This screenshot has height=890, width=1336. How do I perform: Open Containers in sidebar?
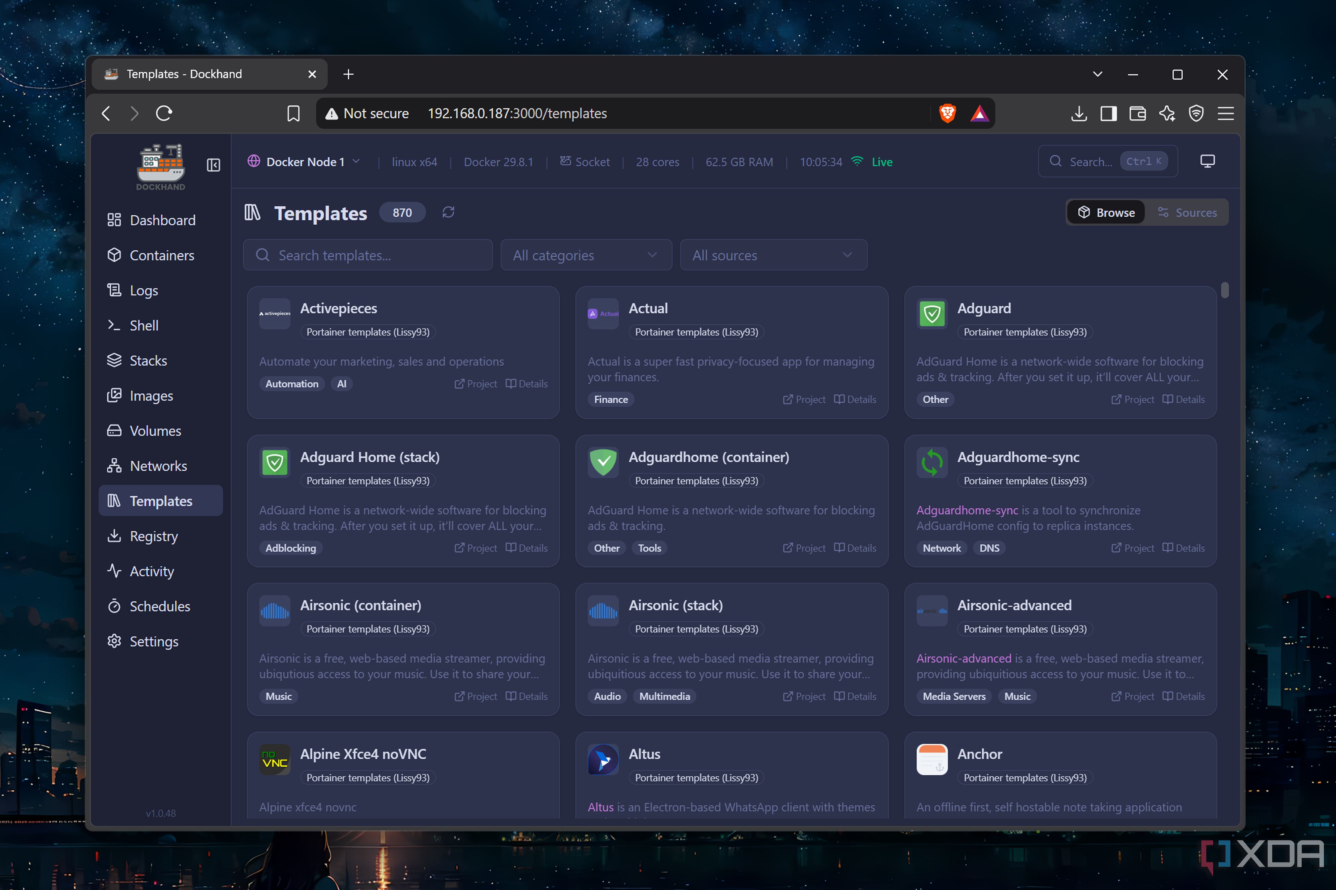pyautogui.click(x=161, y=256)
